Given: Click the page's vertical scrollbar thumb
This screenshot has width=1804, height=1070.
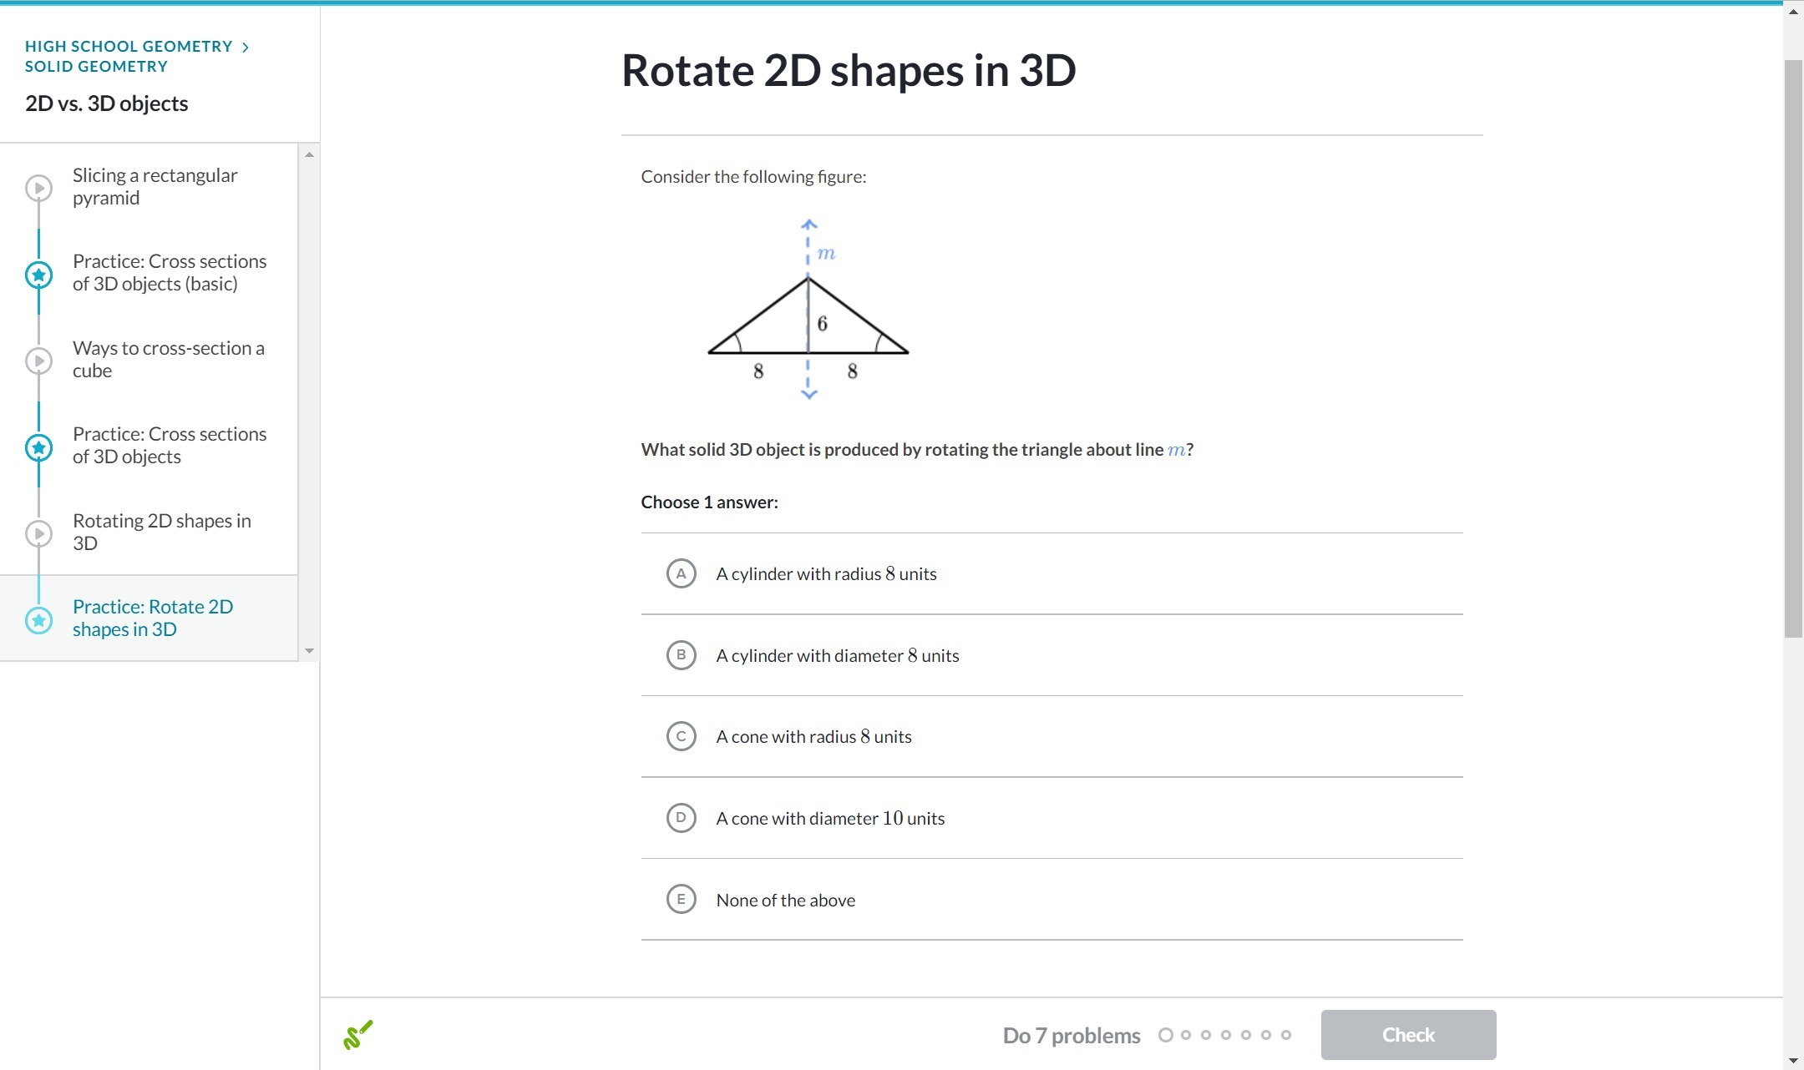Looking at the screenshot, I should tap(1792, 348).
